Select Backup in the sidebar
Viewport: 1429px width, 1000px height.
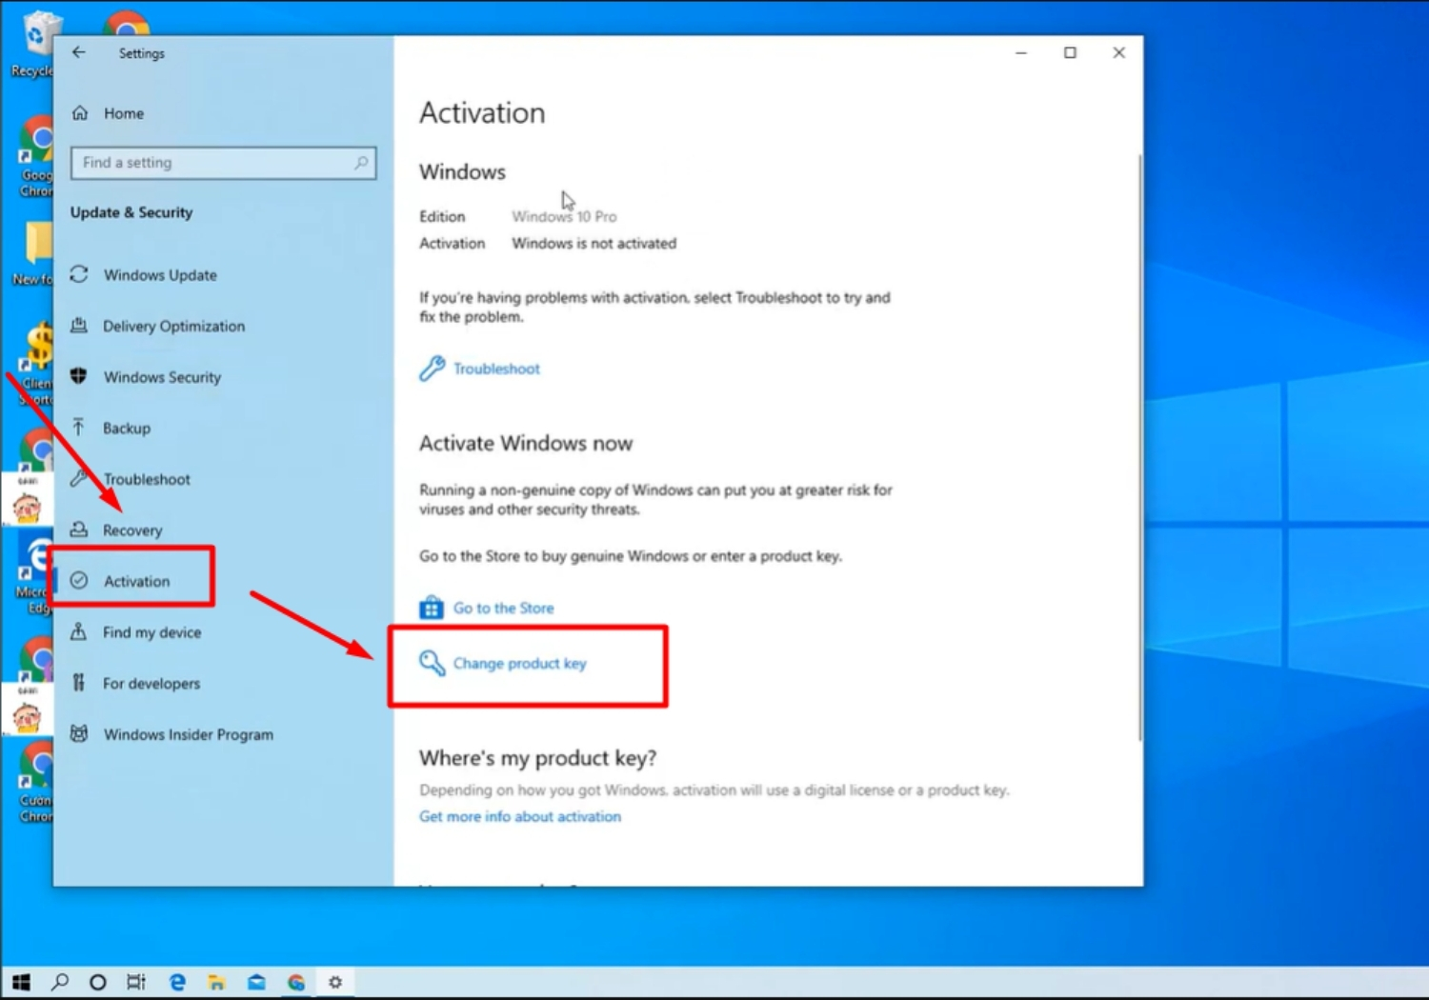tap(127, 429)
